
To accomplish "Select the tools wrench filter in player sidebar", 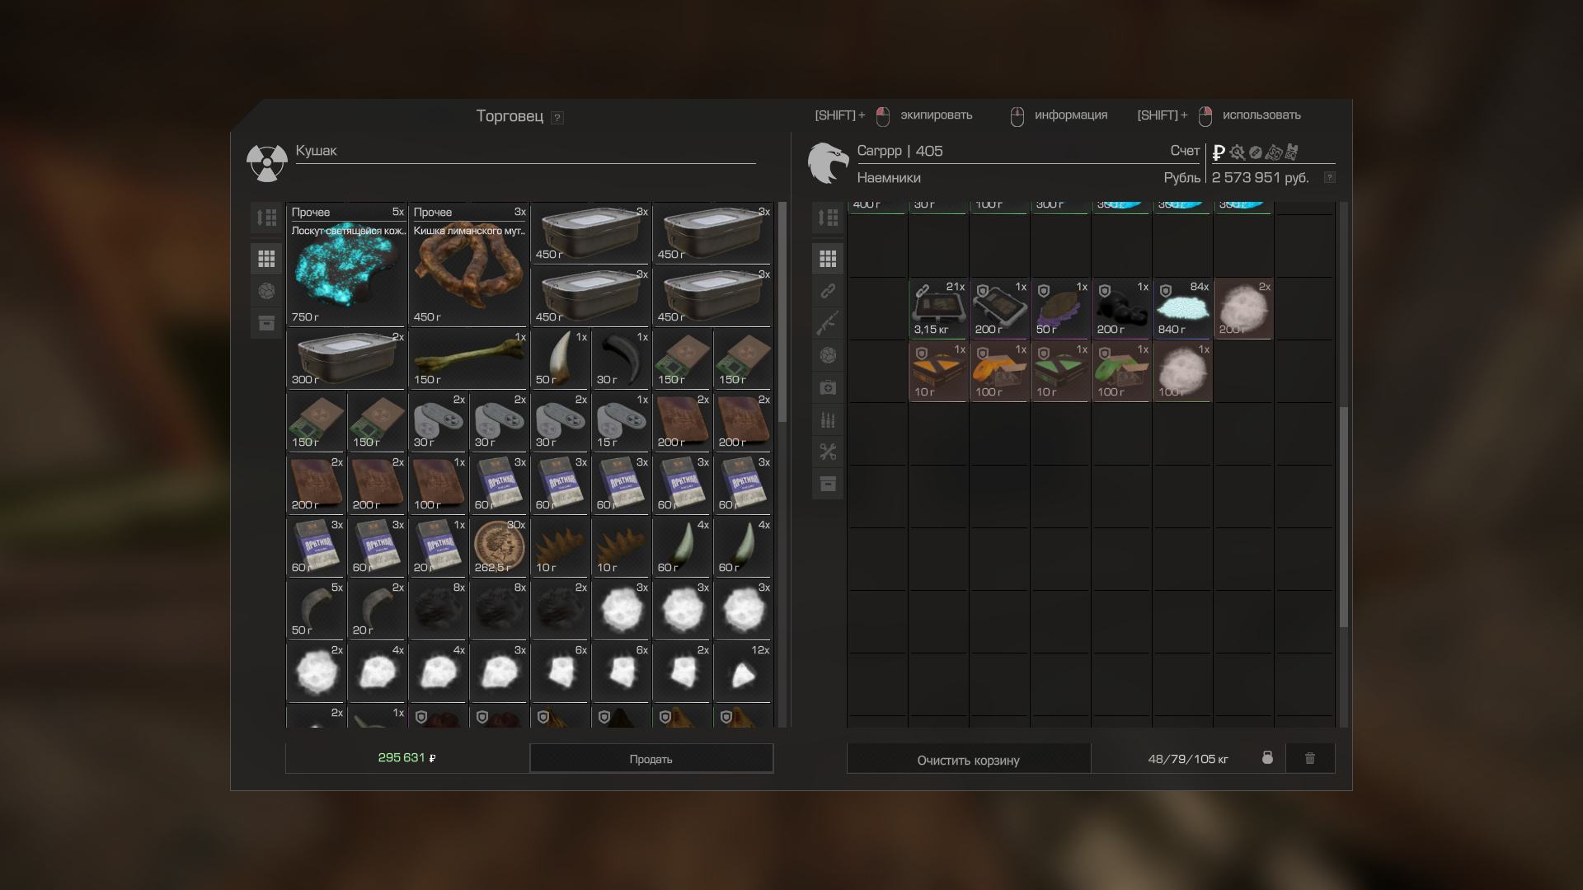I will 828,452.
